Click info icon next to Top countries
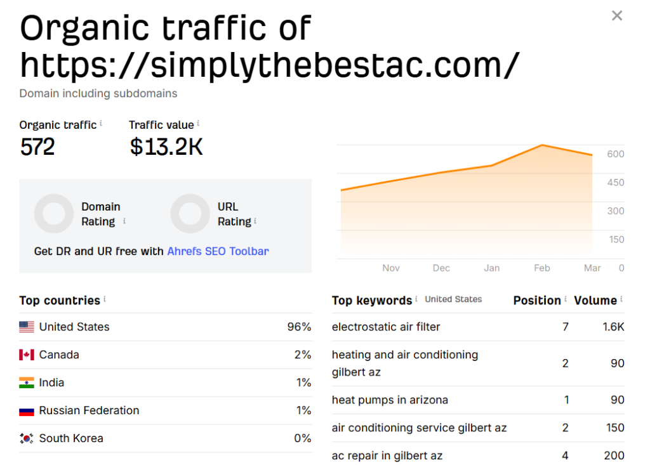The width and height of the screenshot is (650, 465). 105,299
